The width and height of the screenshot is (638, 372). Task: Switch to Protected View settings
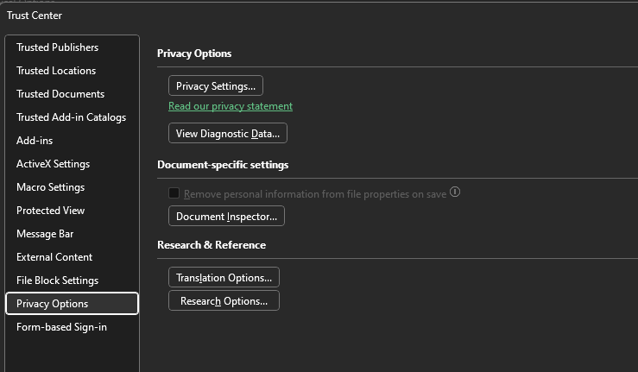(x=50, y=211)
